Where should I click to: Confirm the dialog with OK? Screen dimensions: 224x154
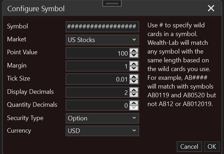[x=212, y=147]
